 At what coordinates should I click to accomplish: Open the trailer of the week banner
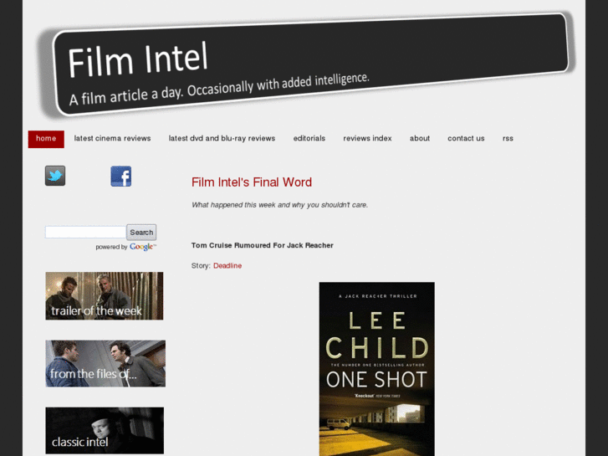[x=105, y=295]
